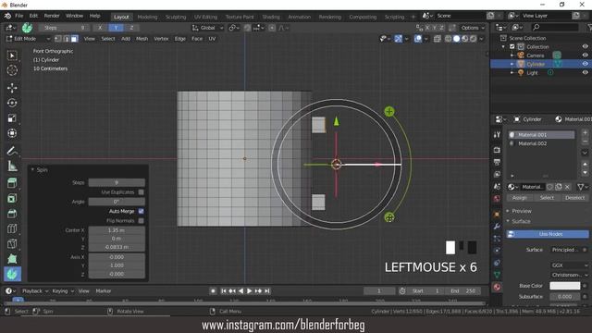Viewport: 592px width, 333px height.
Task: Open the Keying dropdown
Action: click(62, 291)
